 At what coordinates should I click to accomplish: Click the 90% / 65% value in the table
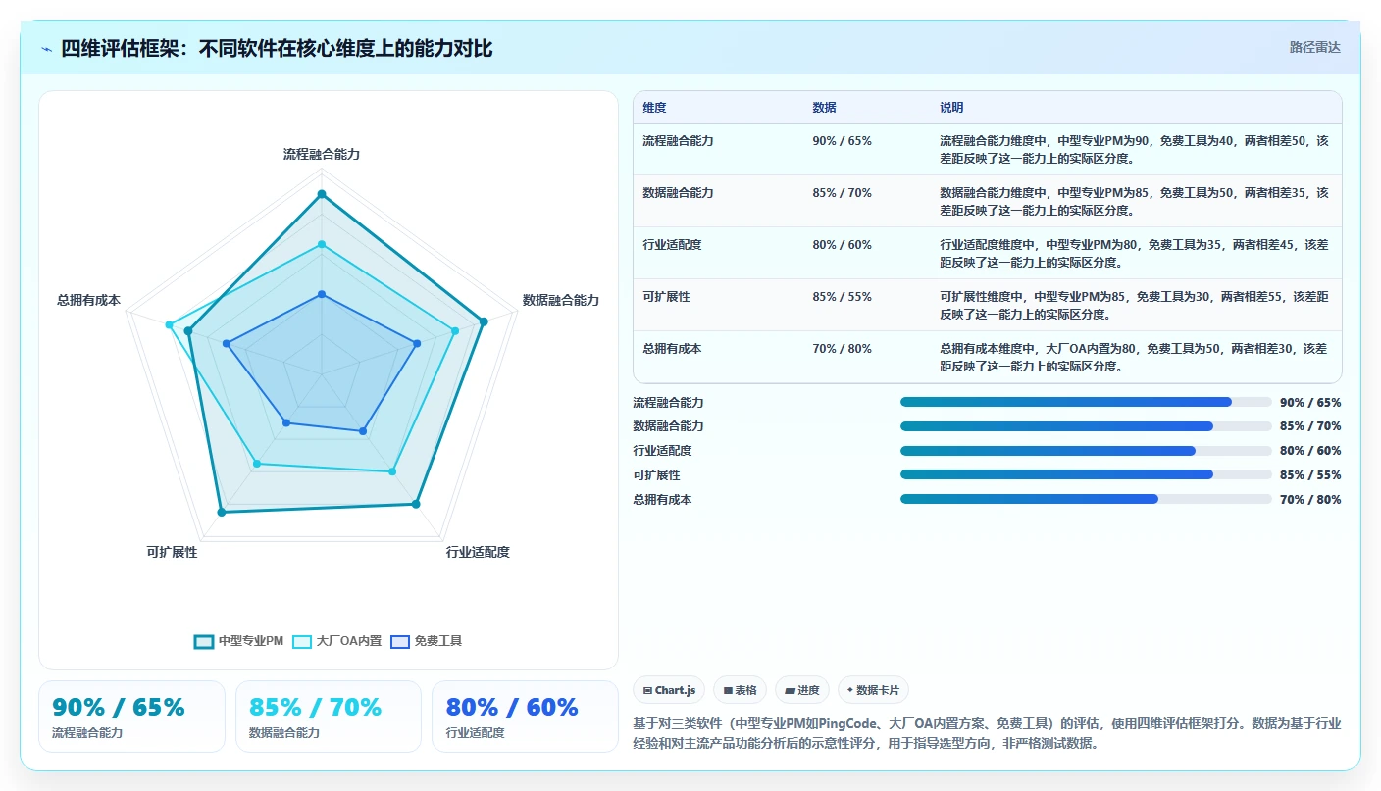pyautogui.click(x=842, y=141)
